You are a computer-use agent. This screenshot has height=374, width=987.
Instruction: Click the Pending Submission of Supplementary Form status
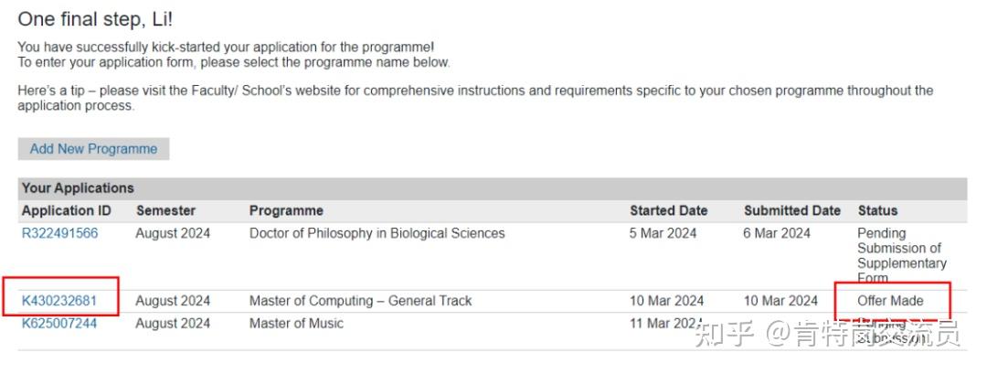pos(900,255)
